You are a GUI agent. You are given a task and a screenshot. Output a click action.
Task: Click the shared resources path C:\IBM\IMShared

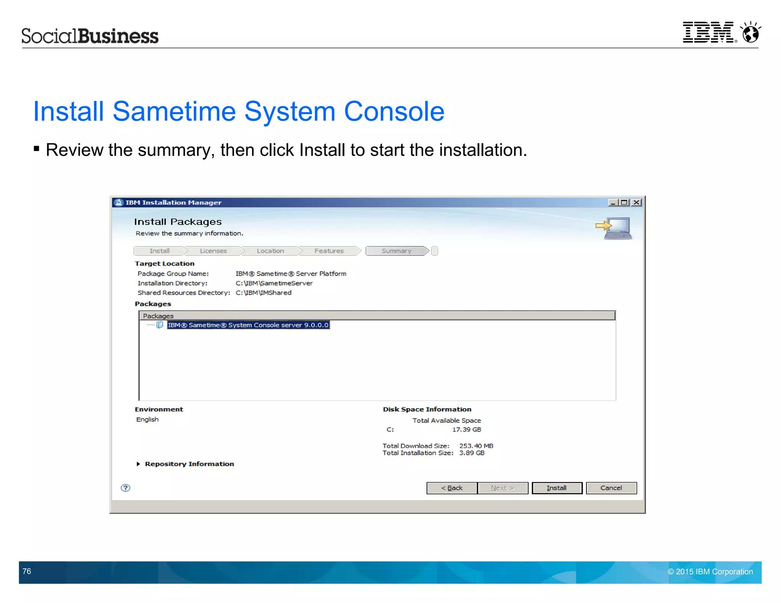click(264, 293)
